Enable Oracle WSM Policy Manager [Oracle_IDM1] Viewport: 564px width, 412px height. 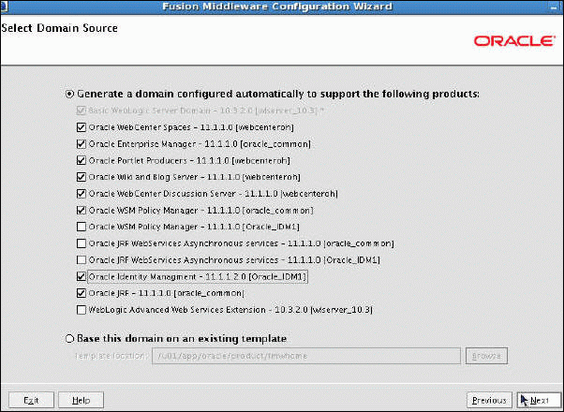[82, 228]
